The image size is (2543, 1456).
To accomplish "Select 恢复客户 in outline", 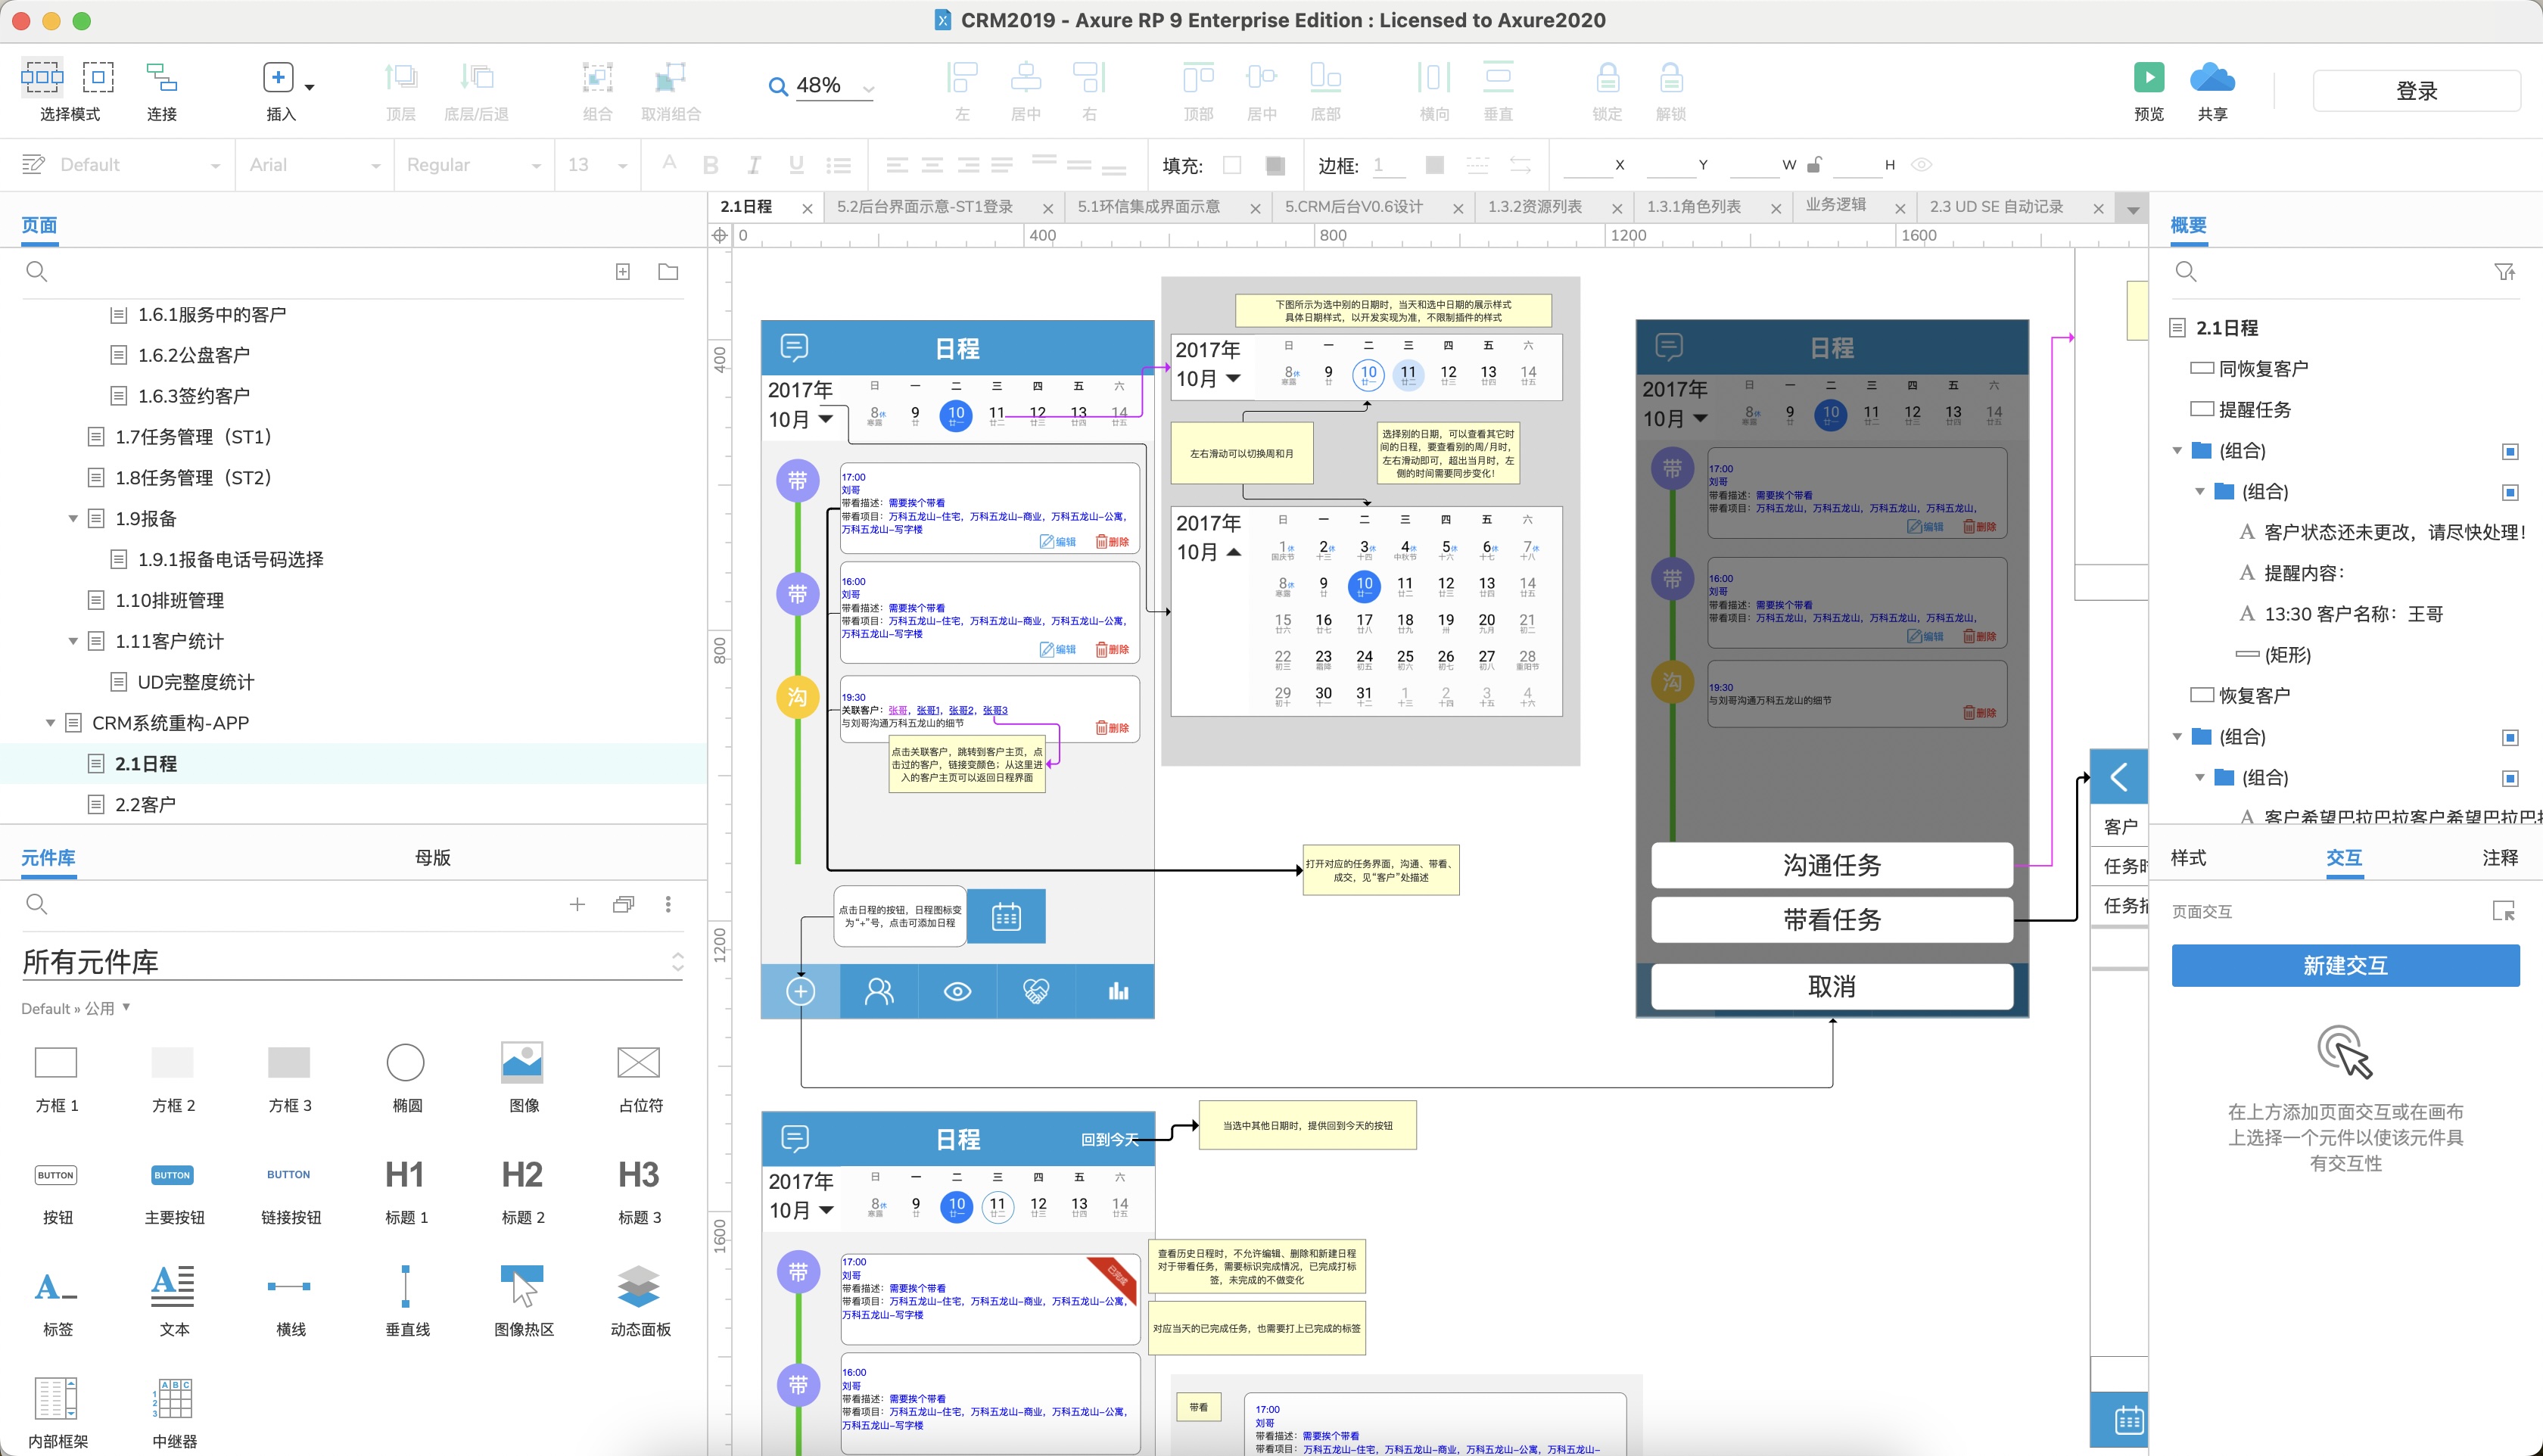I will click(x=2253, y=695).
